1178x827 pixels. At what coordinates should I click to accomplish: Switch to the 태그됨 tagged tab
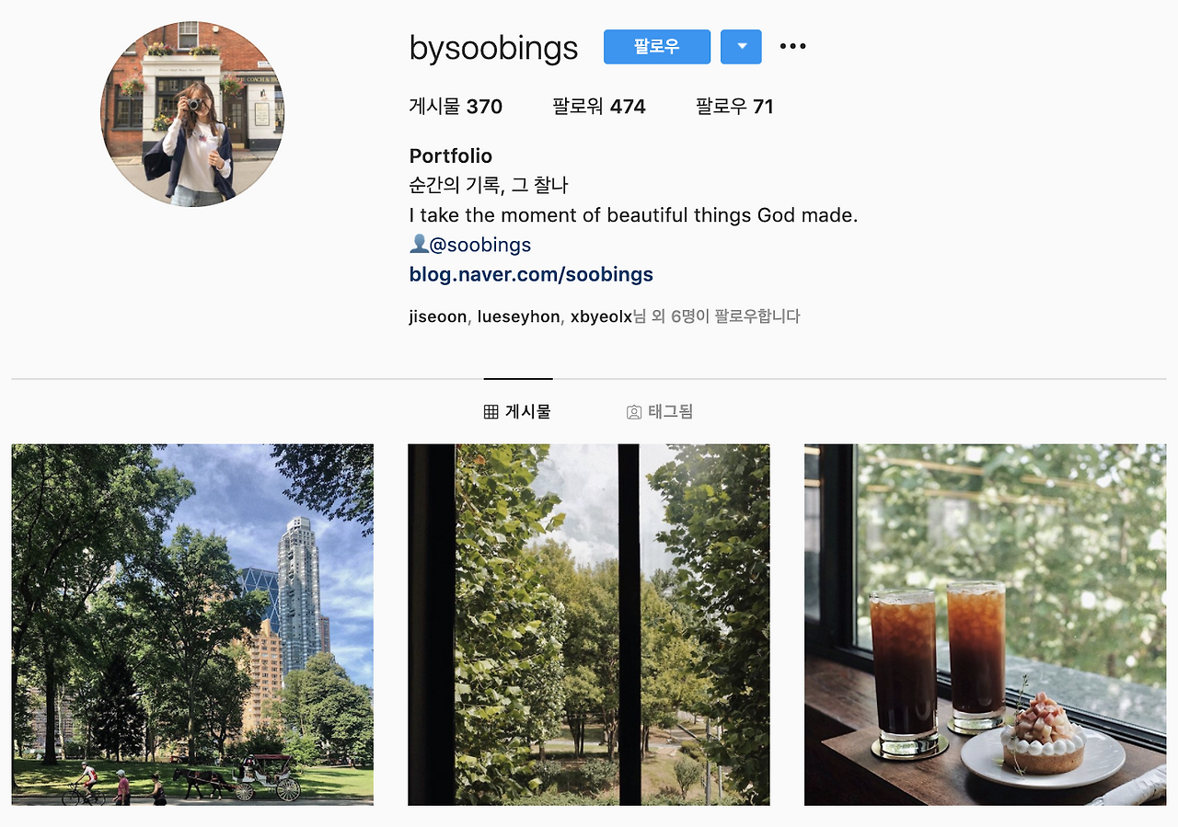point(660,412)
